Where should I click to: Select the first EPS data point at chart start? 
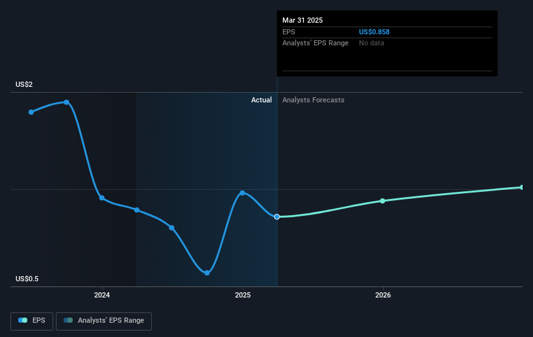pos(31,112)
